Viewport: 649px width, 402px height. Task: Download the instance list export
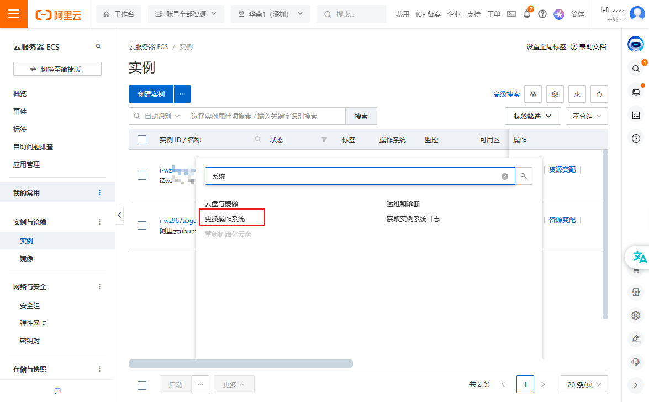coord(577,94)
